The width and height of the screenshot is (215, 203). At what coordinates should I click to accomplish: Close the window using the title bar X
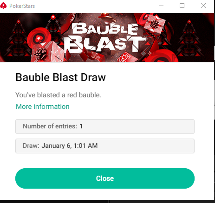(x=203, y=6)
